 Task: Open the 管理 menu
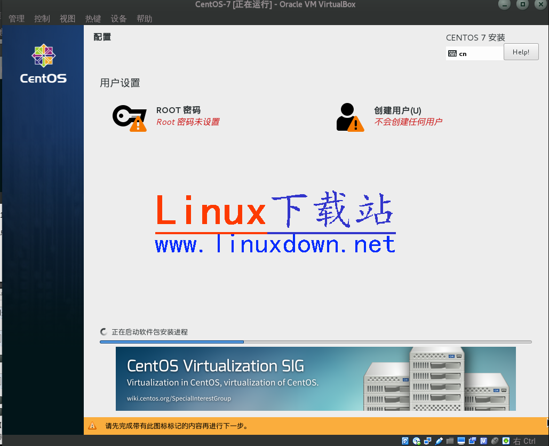point(17,19)
